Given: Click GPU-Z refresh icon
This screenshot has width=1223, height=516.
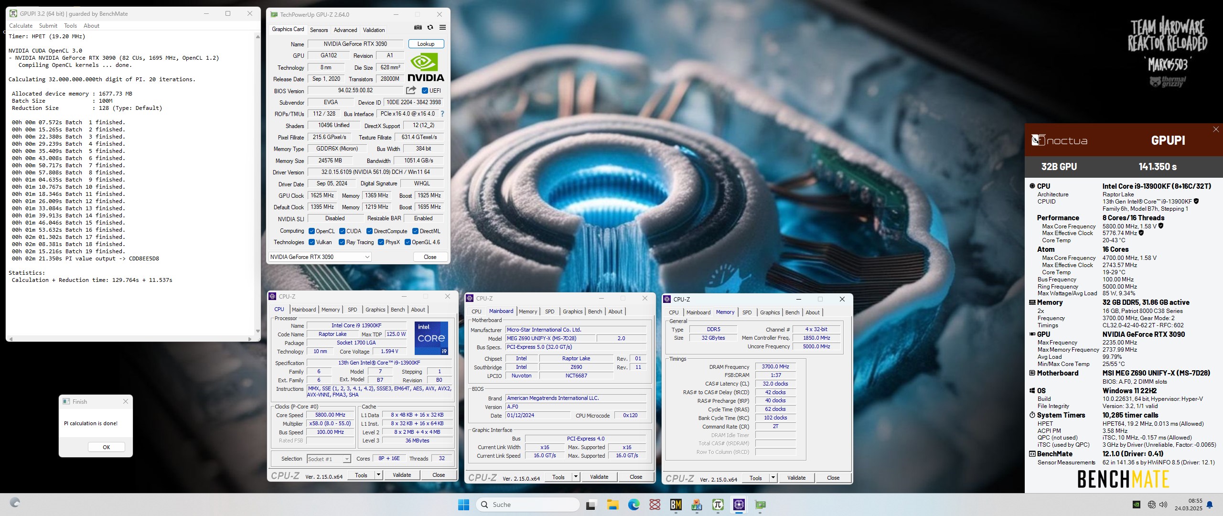Looking at the screenshot, I should (430, 28).
